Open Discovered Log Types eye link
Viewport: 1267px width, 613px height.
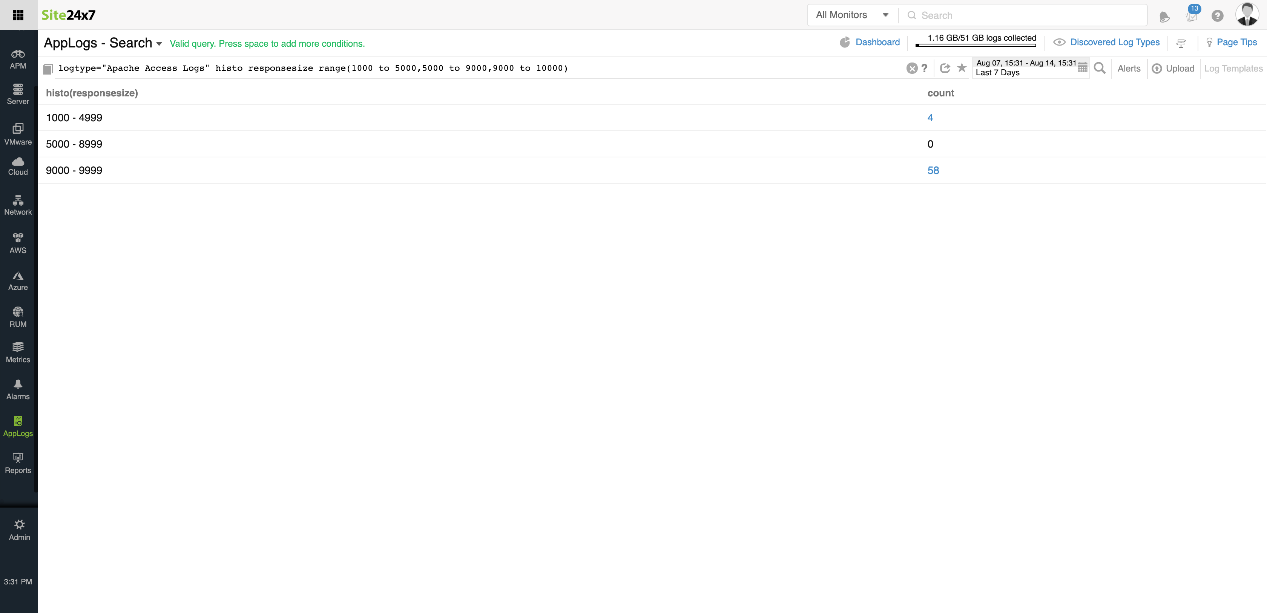(x=1114, y=42)
